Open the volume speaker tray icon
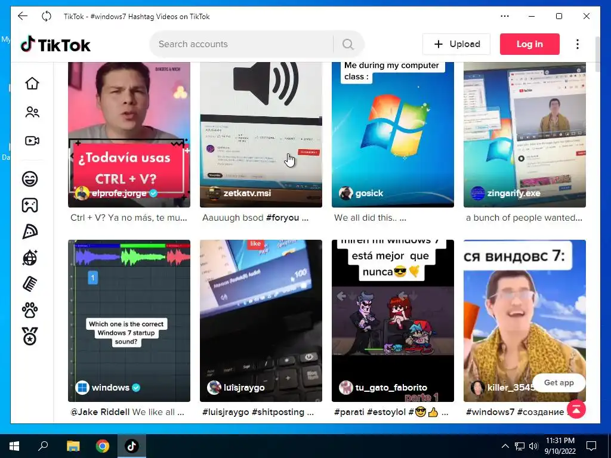 (533, 446)
